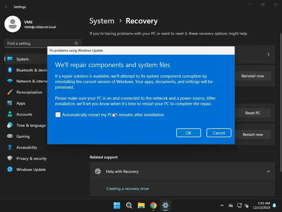
Task: Open the Windows Start menu
Action: [x=117, y=205]
